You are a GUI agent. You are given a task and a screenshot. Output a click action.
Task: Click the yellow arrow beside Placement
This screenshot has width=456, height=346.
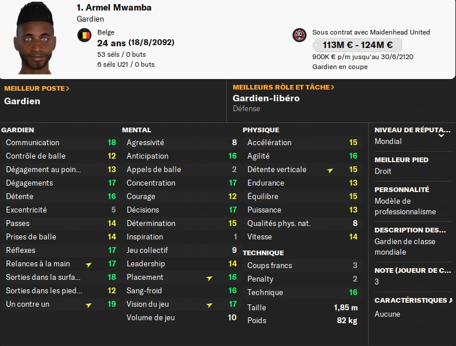pyautogui.click(x=209, y=278)
